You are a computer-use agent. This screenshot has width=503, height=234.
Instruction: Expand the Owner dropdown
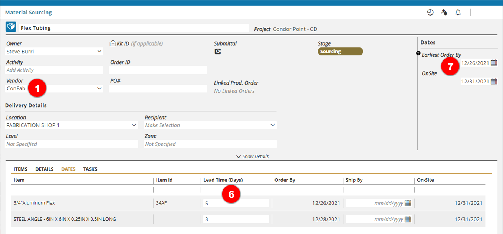(x=99, y=51)
